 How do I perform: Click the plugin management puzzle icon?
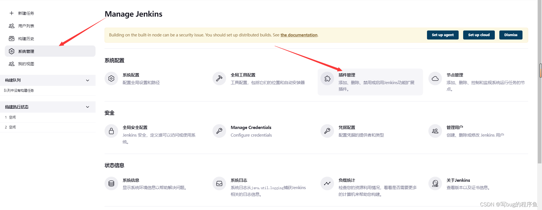(x=327, y=78)
